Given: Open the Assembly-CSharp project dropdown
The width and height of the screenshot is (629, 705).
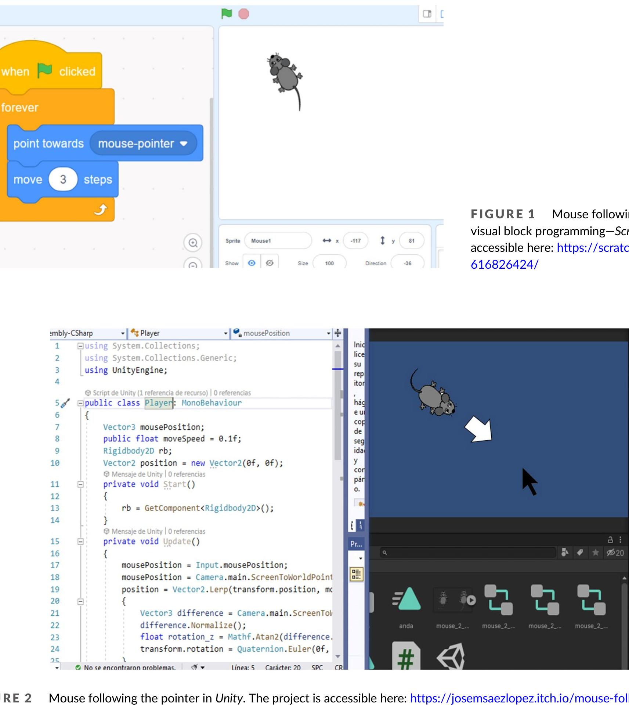Looking at the screenshot, I should pos(123,333).
